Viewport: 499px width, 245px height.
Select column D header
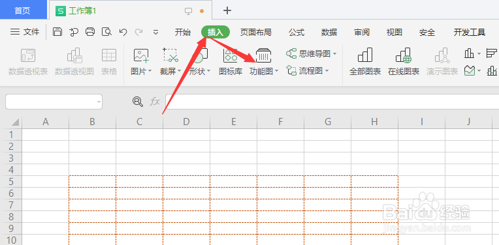tap(187, 122)
